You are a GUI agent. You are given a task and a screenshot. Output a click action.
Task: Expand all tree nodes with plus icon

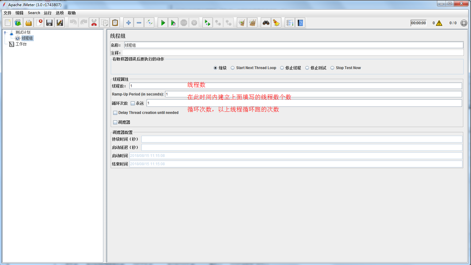click(129, 23)
